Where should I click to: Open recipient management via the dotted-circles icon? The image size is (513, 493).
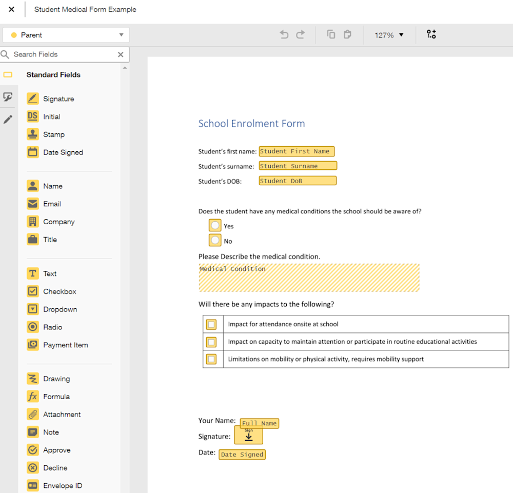coord(431,34)
